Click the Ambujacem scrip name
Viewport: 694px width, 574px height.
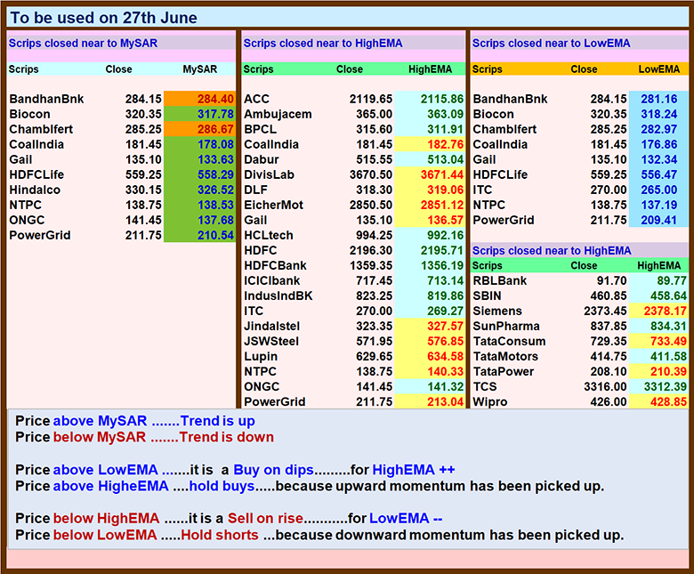278,114
